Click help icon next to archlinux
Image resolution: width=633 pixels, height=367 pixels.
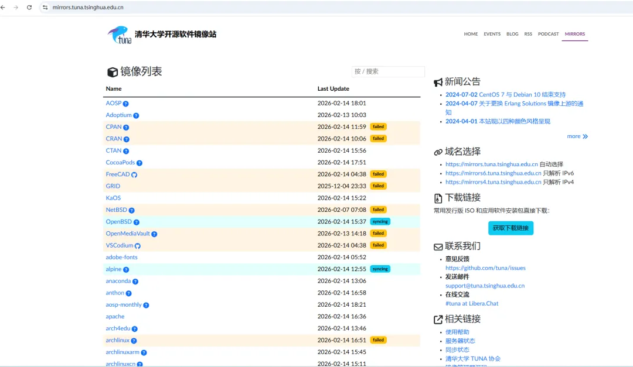pos(134,341)
